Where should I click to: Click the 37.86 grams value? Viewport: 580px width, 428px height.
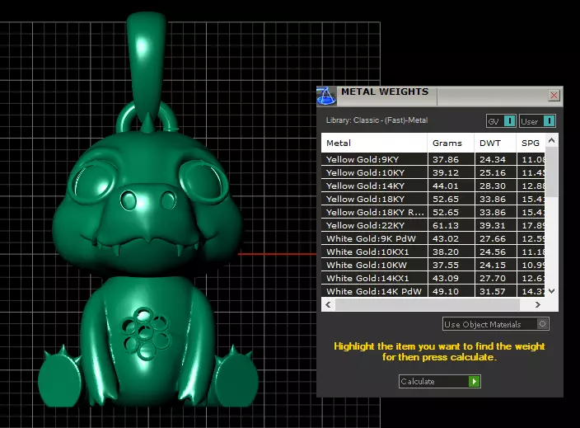pos(446,160)
